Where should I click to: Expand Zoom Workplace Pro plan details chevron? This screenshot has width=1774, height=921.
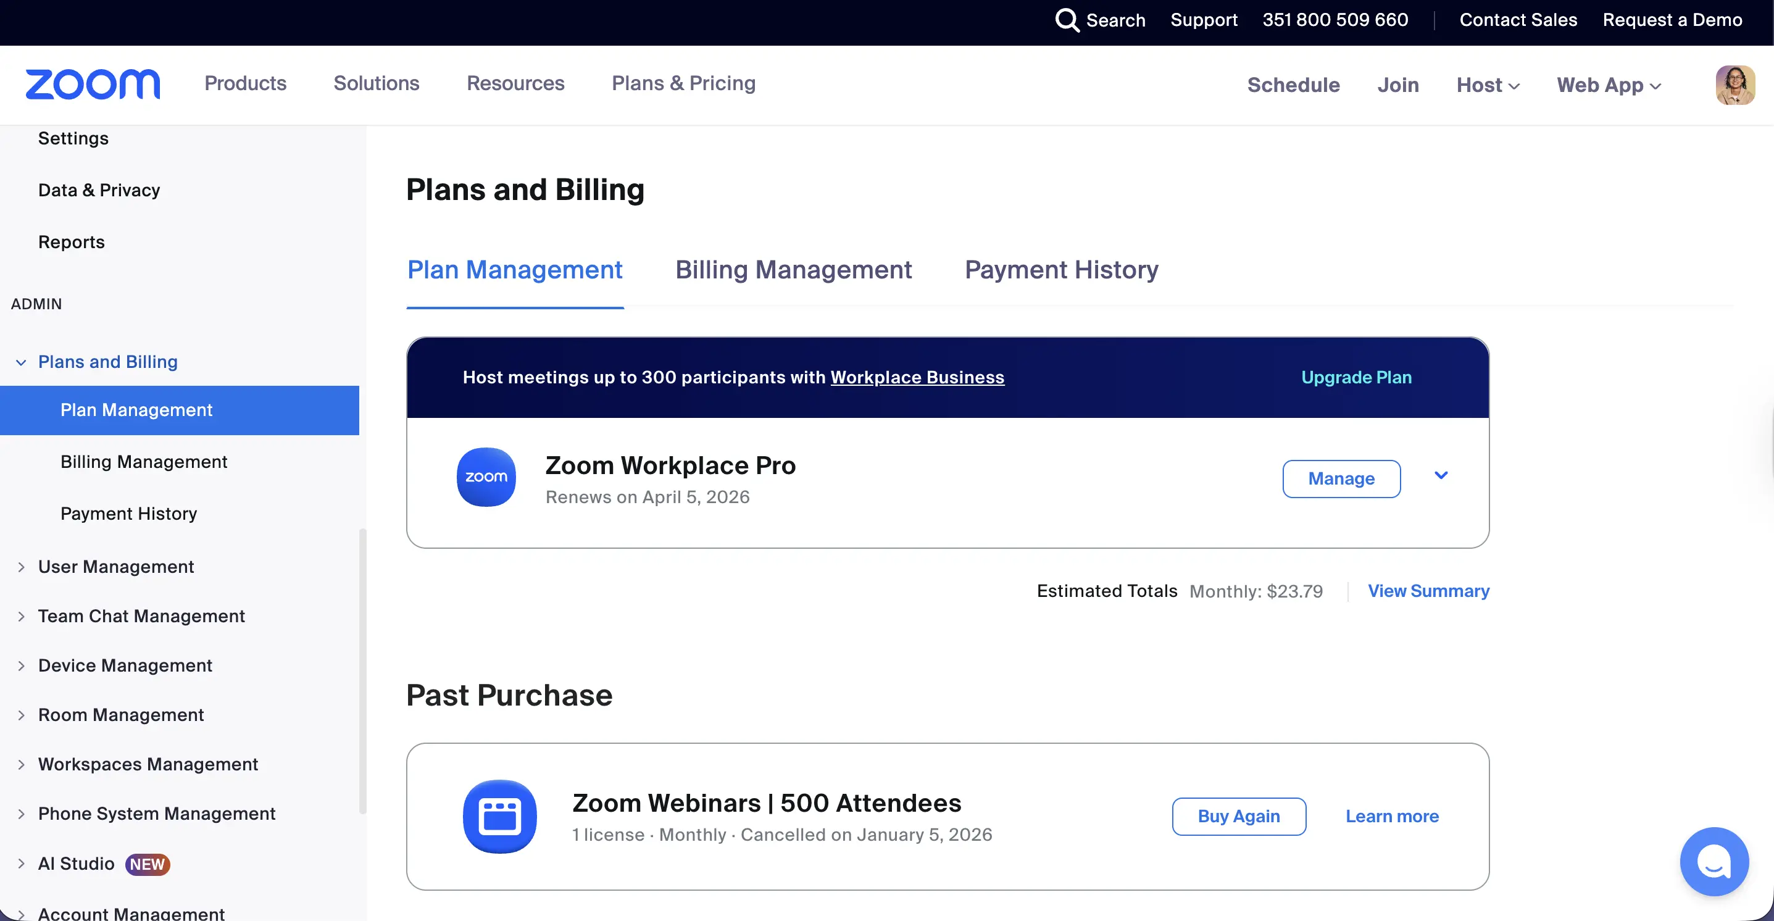point(1441,475)
